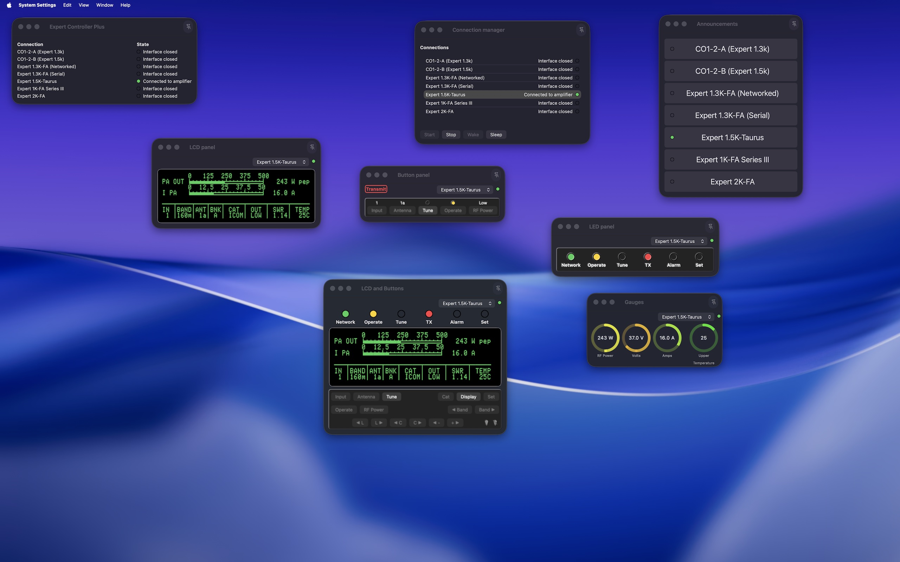This screenshot has height=562, width=900.
Task: Click Band forward button in LCD and Buttons
Action: [487, 410]
